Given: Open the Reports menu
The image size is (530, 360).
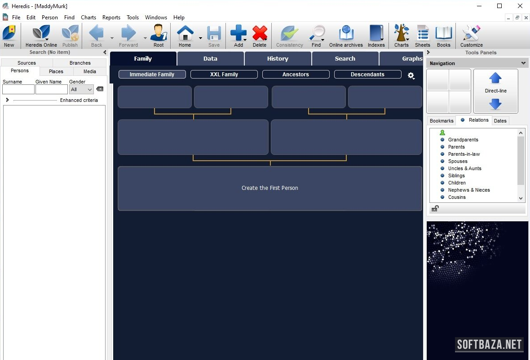Looking at the screenshot, I should click(x=111, y=18).
